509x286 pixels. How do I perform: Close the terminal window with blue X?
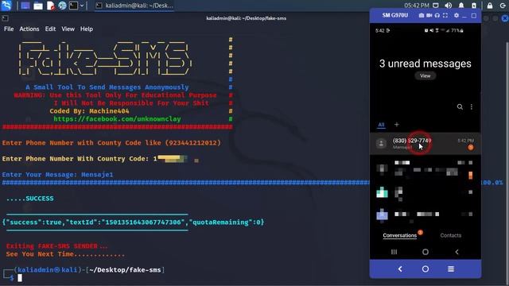[x=505, y=18]
